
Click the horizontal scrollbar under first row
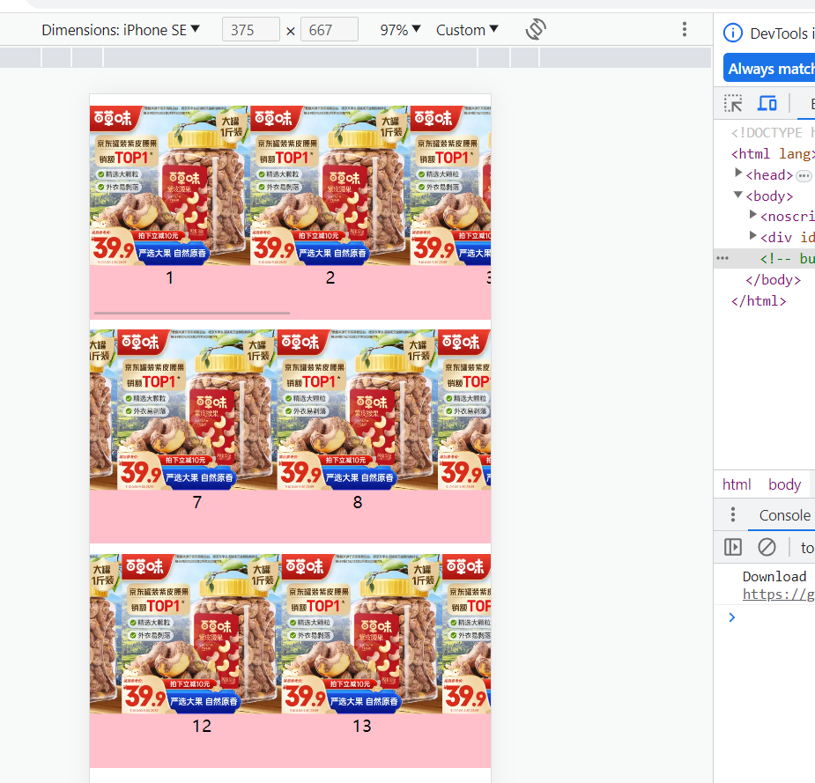pyautogui.click(x=192, y=314)
